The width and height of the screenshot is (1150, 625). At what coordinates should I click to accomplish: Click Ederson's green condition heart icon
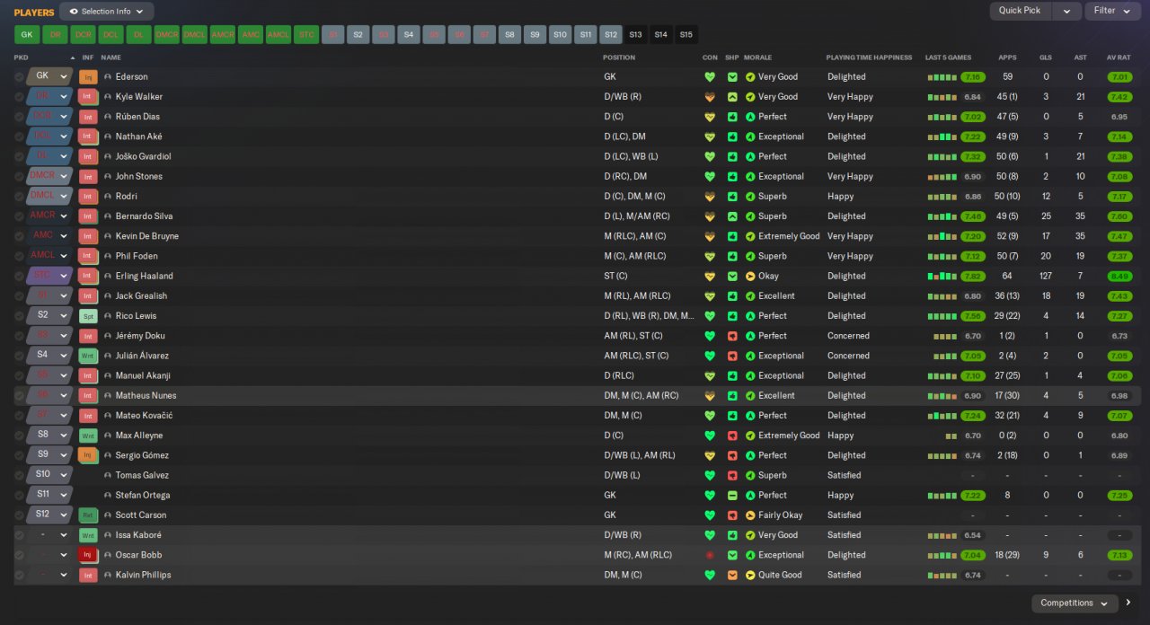tap(710, 77)
